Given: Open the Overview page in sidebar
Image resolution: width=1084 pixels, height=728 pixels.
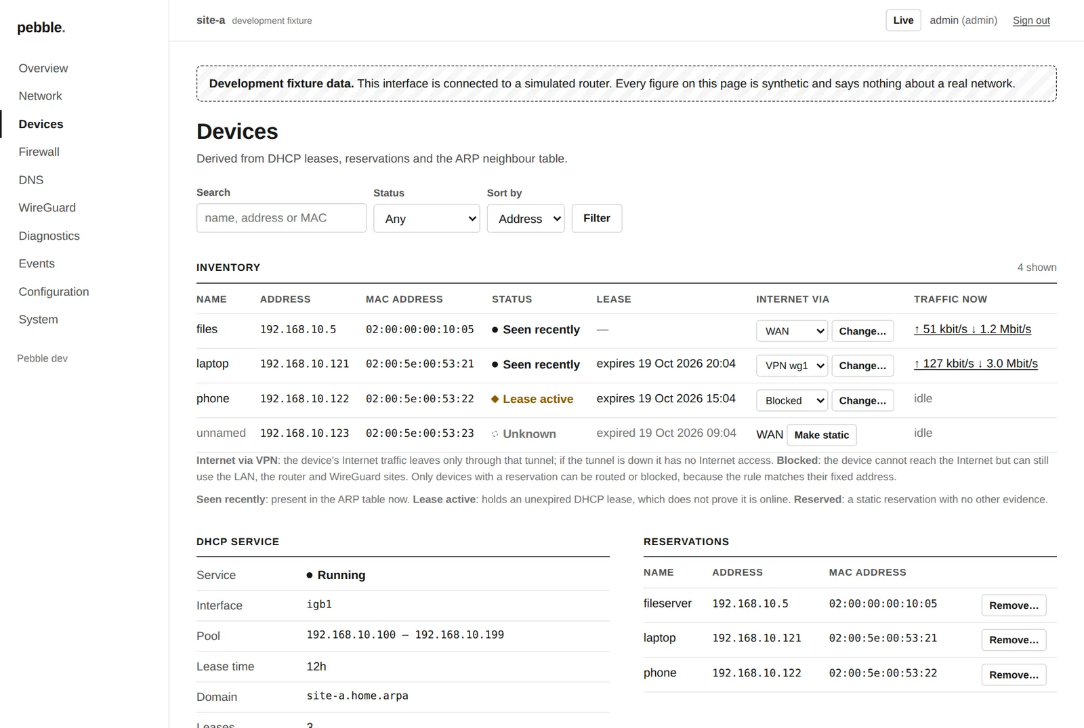Looking at the screenshot, I should point(43,68).
